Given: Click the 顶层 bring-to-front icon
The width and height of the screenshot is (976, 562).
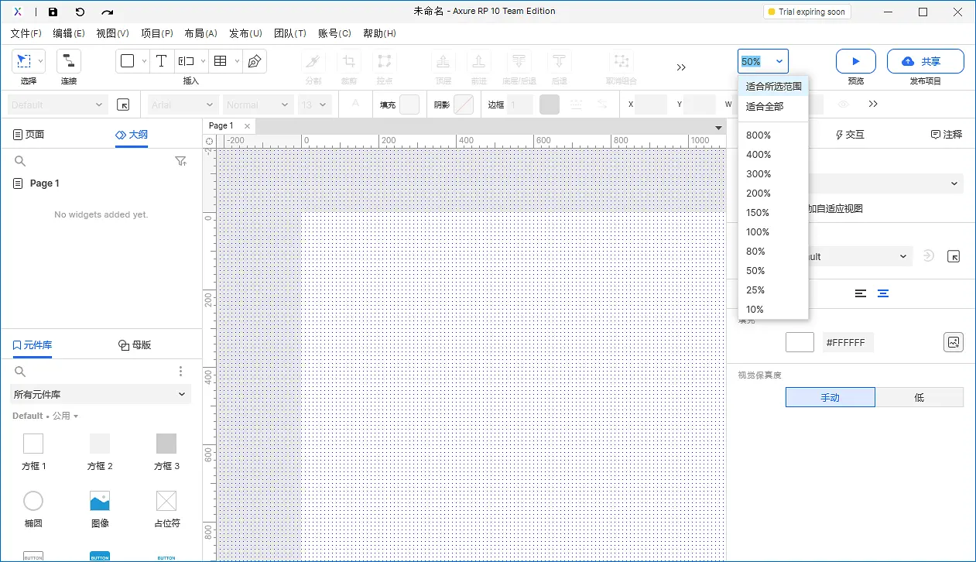Looking at the screenshot, I should (x=443, y=62).
